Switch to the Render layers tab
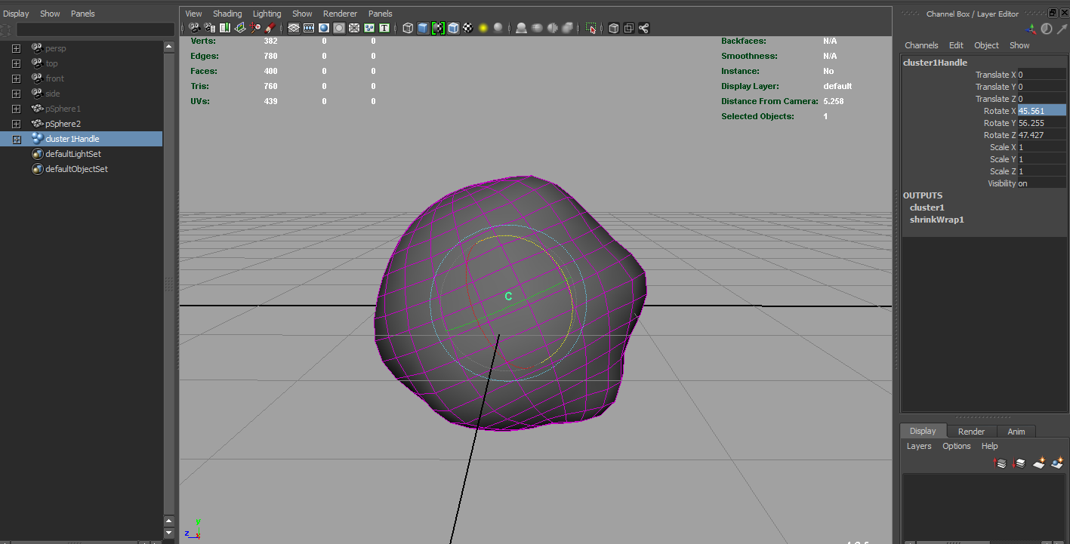Viewport: 1070px width, 544px height. (x=971, y=431)
